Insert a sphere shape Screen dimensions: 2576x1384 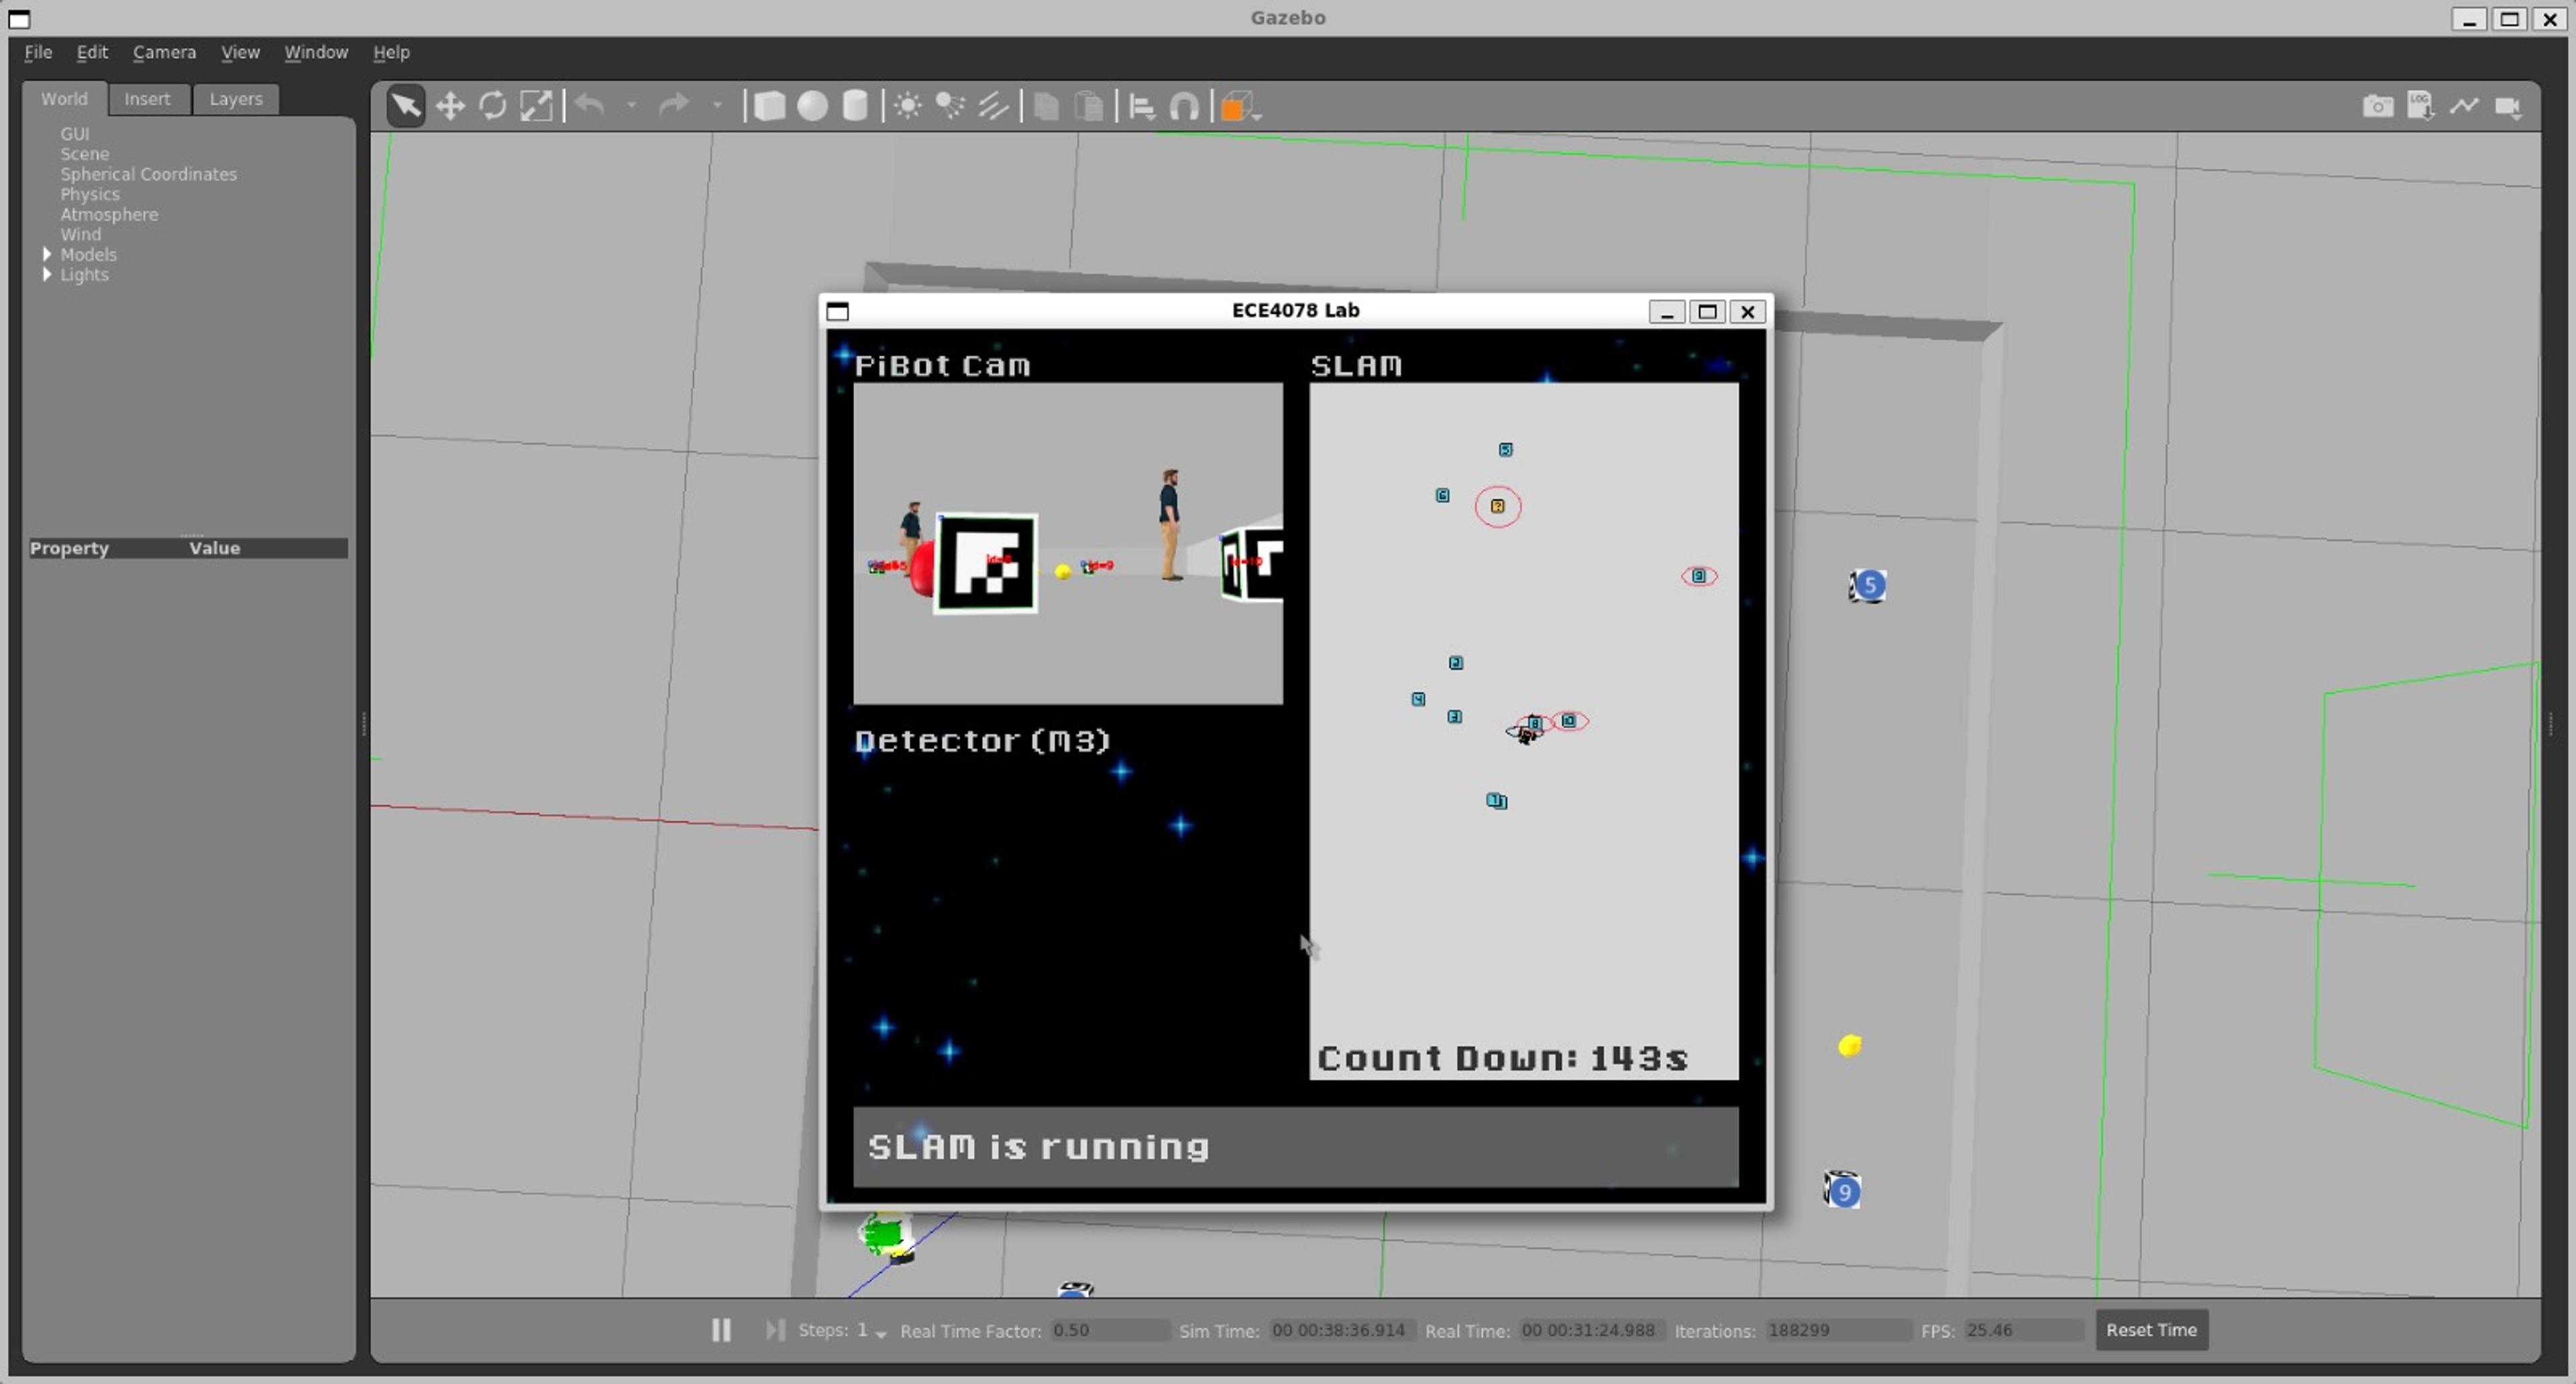(x=813, y=106)
